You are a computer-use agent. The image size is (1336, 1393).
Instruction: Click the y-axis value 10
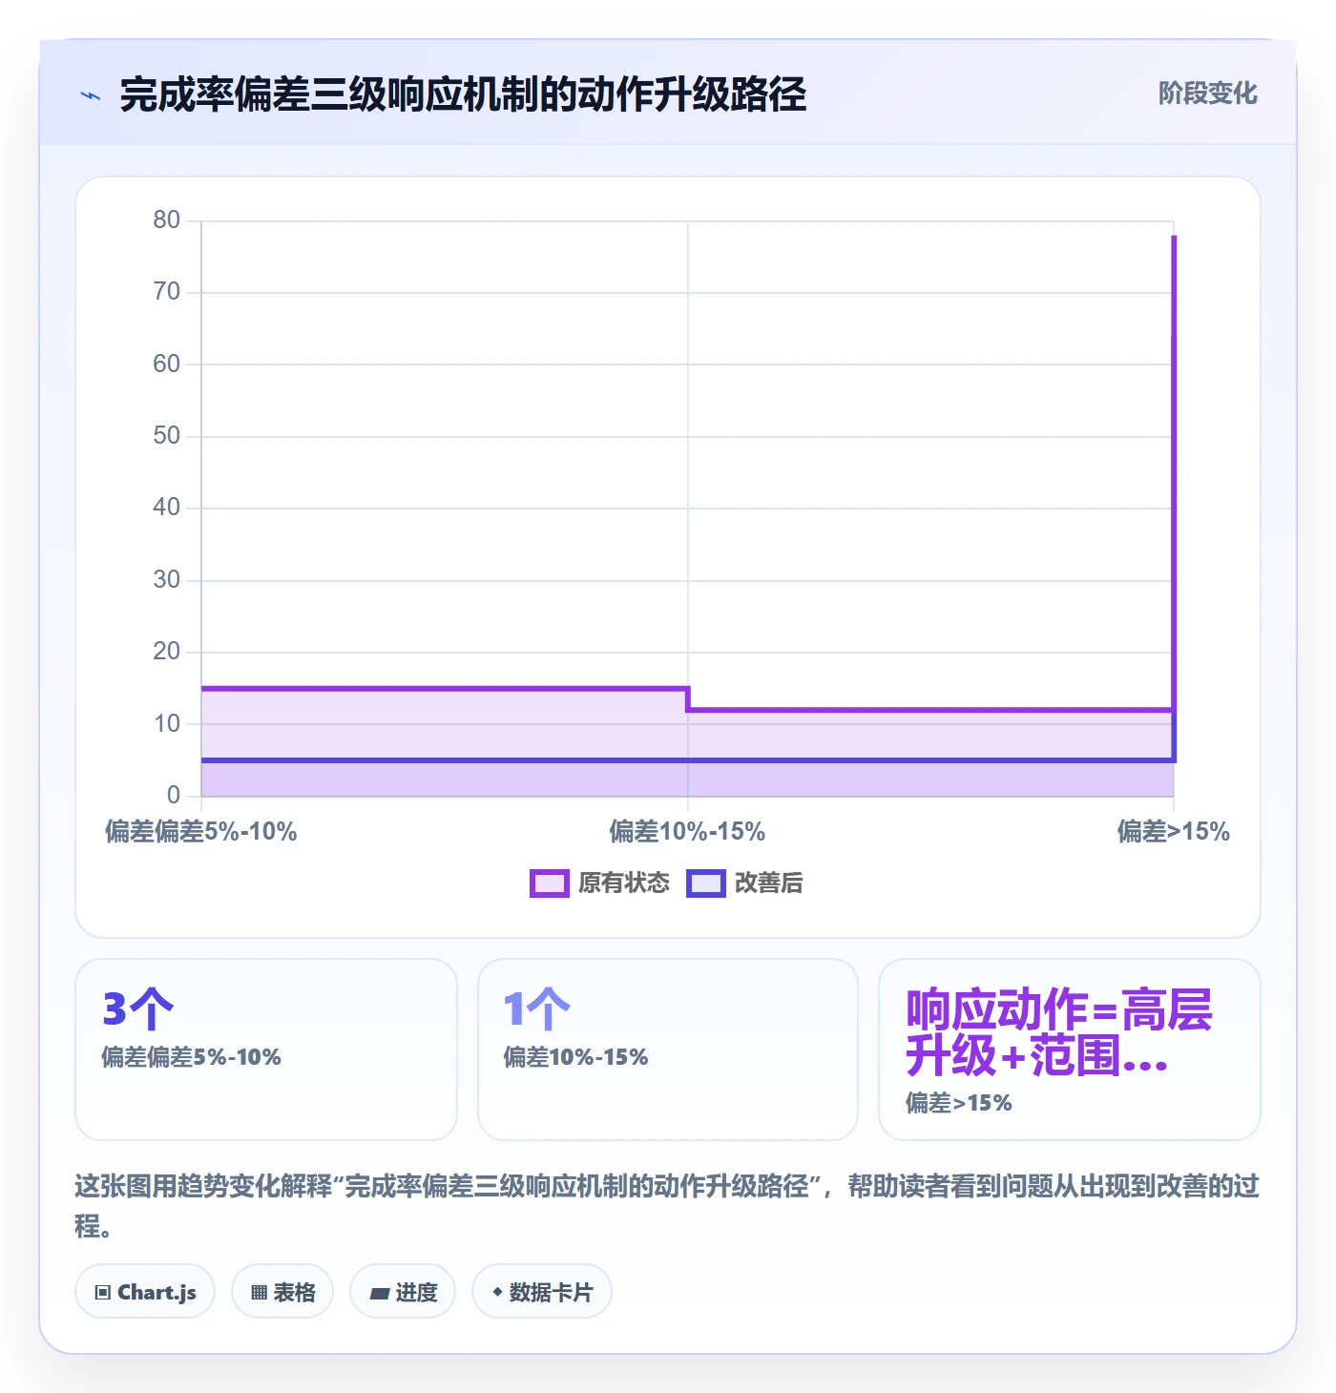point(167,724)
